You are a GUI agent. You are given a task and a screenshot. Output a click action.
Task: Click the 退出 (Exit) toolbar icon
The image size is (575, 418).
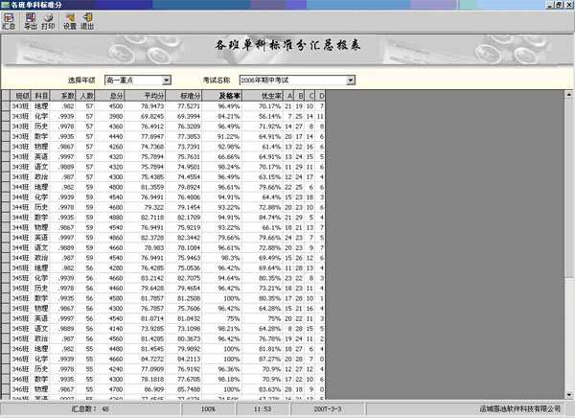click(88, 21)
